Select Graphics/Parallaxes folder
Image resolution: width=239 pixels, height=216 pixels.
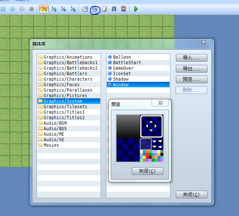point(69,90)
